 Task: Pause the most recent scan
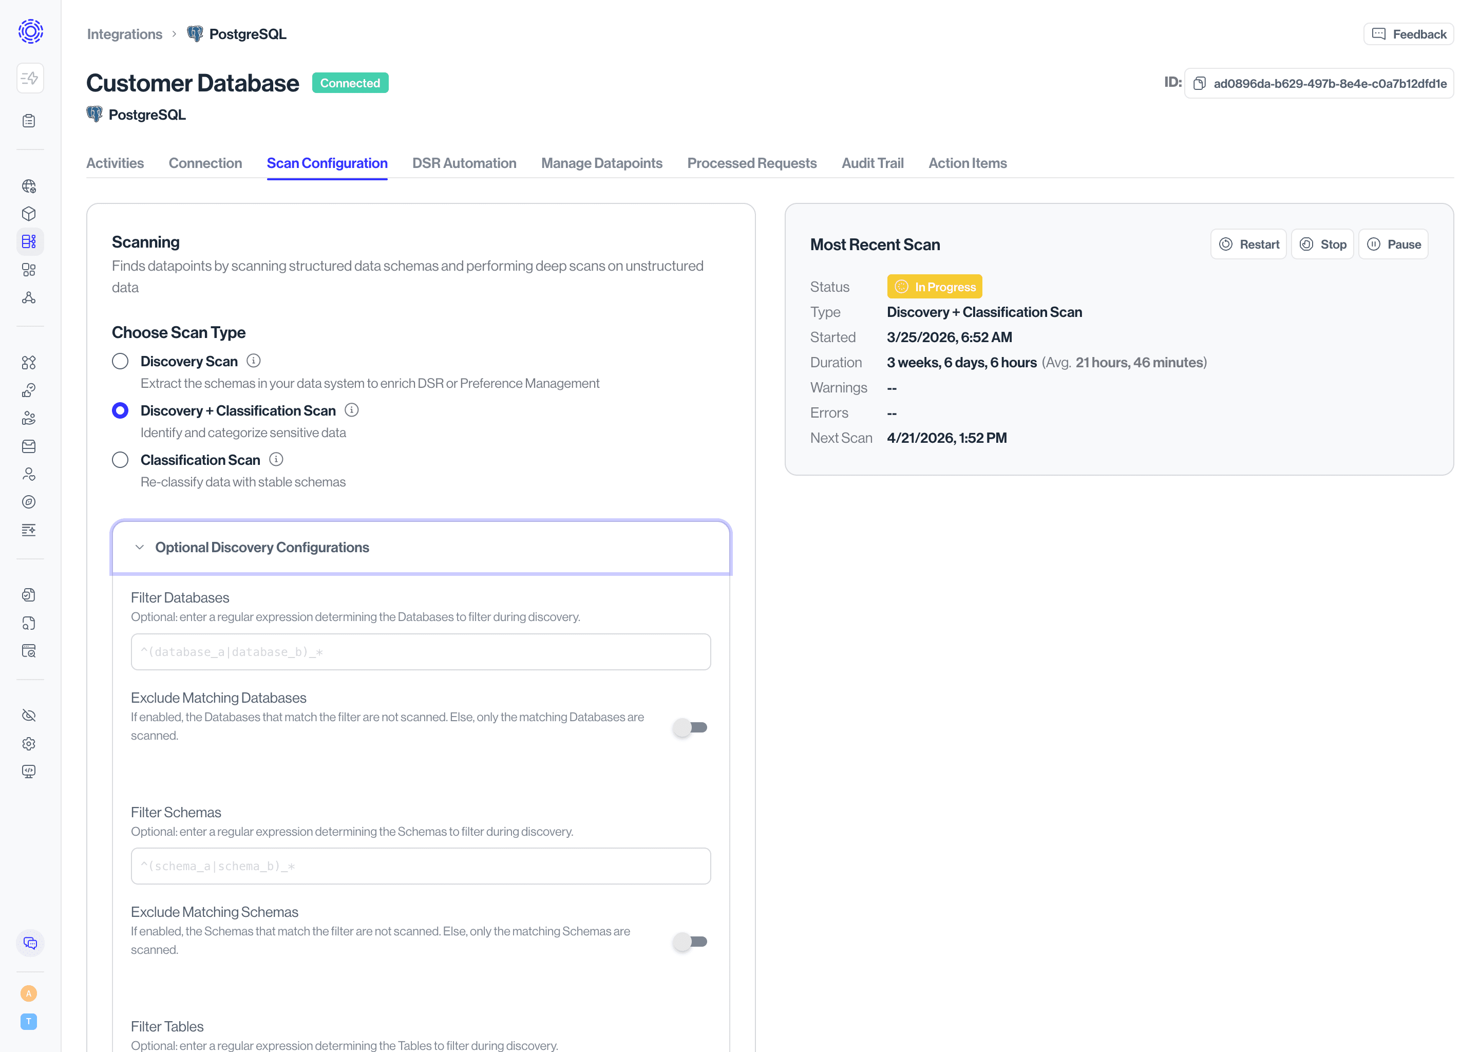(x=1393, y=243)
